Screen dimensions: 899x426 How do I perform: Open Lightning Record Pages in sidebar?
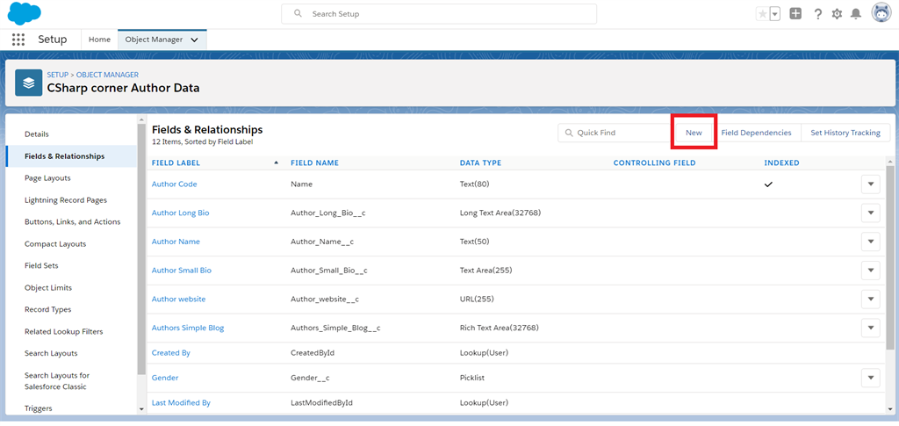pos(65,200)
